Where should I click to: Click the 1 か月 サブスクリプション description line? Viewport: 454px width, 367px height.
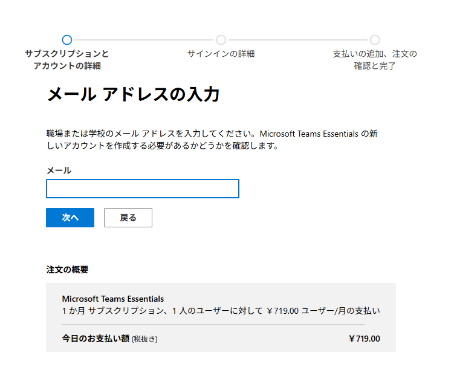(x=221, y=311)
